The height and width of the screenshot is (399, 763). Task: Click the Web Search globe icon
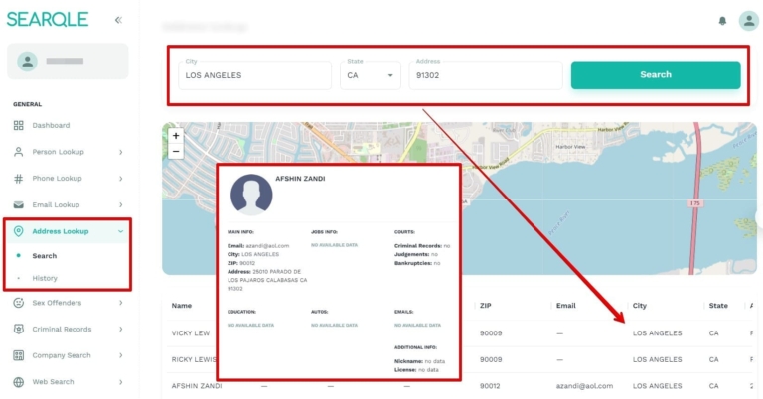[x=19, y=382]
